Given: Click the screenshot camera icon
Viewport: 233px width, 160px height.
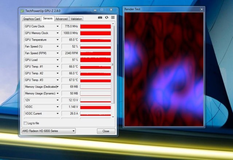Looking at the screenshot, I should pyautogui.click(x=100, y=17).
